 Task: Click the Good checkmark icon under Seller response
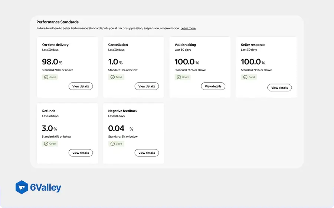coord(245,77)
